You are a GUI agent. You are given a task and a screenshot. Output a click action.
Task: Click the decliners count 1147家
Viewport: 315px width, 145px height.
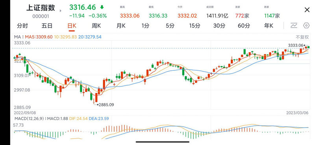[272, 16]
